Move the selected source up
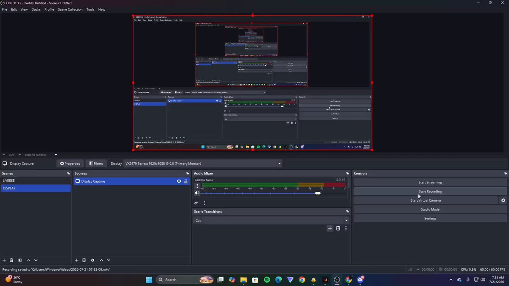The image size is (509, 286). pos(101,260)
